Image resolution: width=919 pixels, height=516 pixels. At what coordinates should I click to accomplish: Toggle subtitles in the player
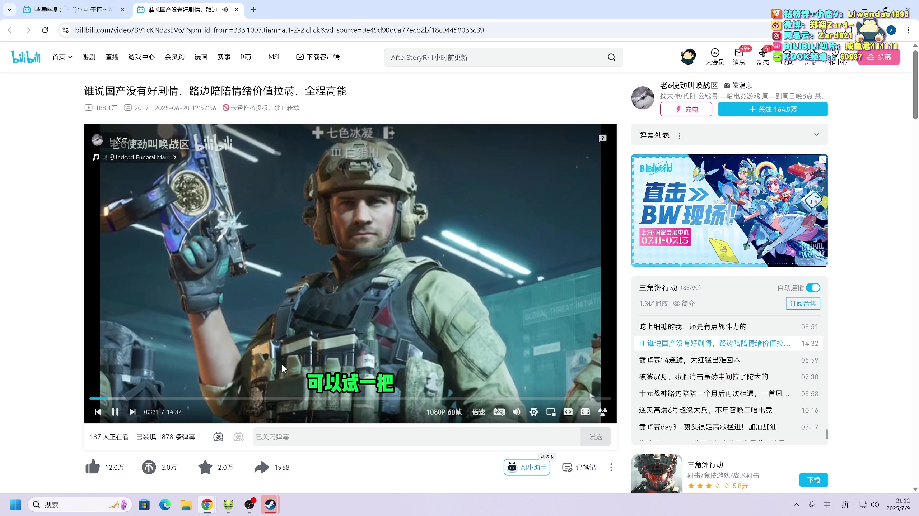[x=499, y=412]
